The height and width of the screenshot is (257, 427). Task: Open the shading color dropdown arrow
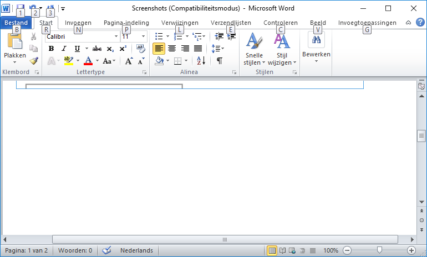click(x=167, y=61)
